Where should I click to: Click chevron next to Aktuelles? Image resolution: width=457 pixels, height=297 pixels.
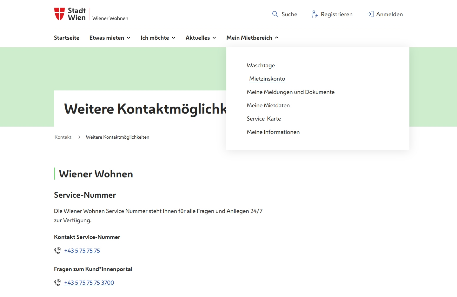tap(214, 38)
